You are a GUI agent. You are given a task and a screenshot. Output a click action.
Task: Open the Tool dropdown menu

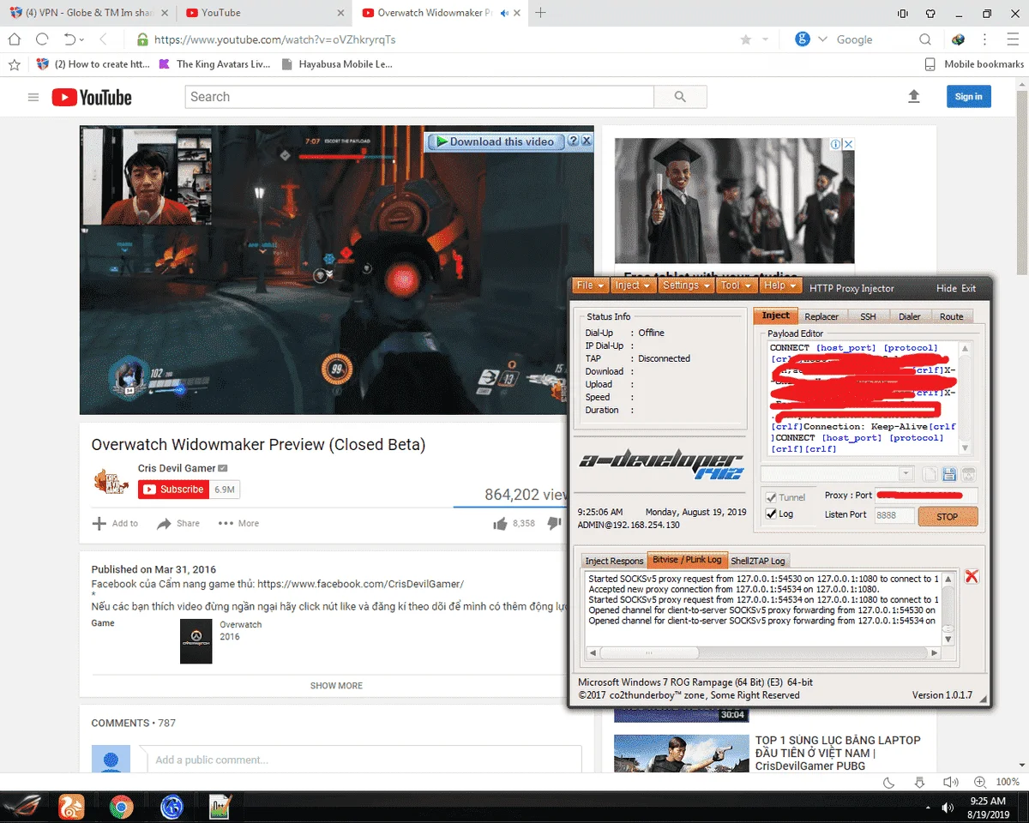736,285
